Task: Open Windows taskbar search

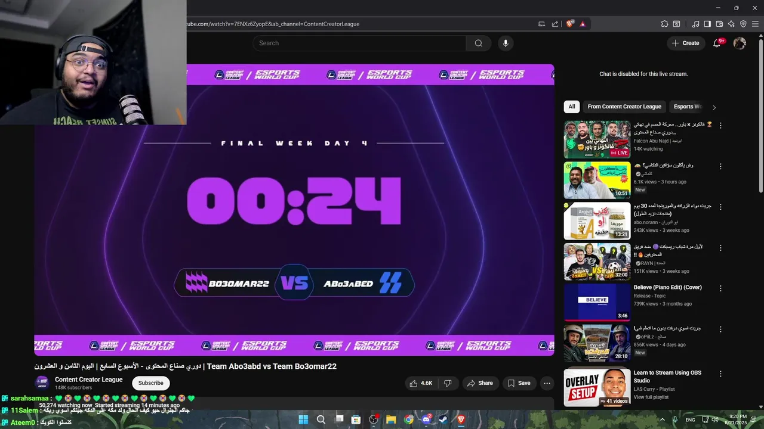Action: click(321, 419)
